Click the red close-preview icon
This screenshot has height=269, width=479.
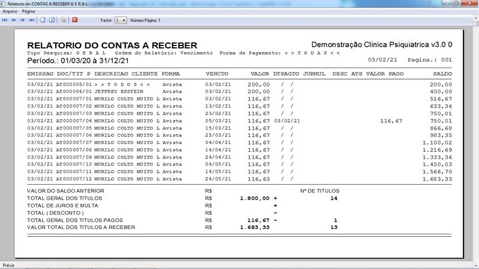(x=74, y=20)
